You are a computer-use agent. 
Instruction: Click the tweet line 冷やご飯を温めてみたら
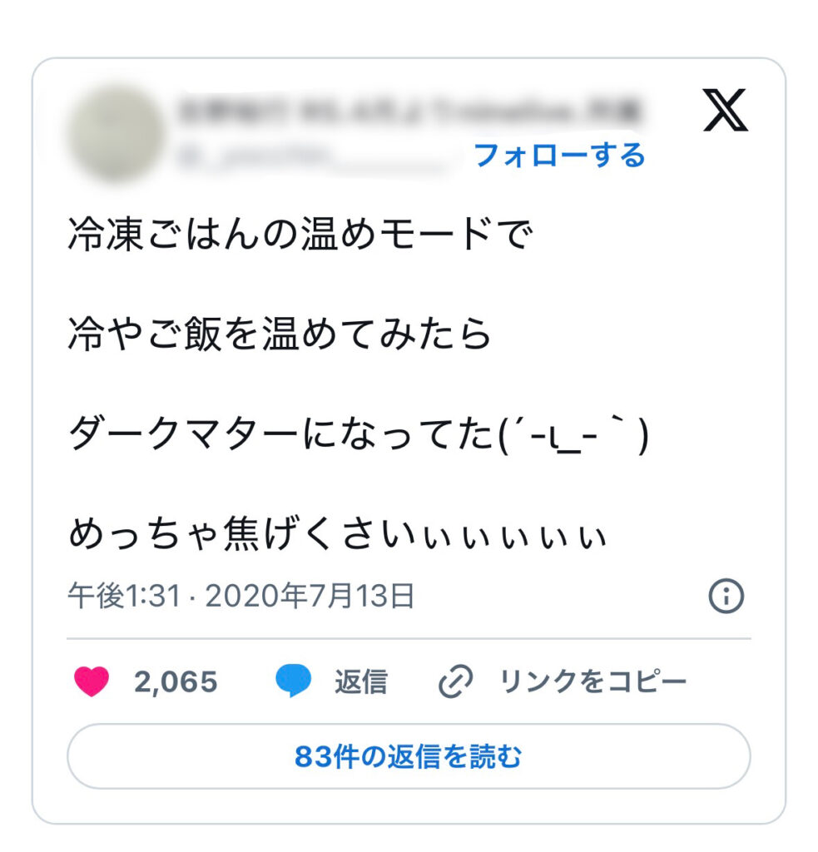(x=280, y=334)
